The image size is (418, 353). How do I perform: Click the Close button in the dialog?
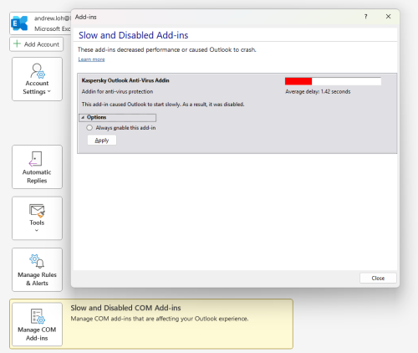[x=378, y=278]
